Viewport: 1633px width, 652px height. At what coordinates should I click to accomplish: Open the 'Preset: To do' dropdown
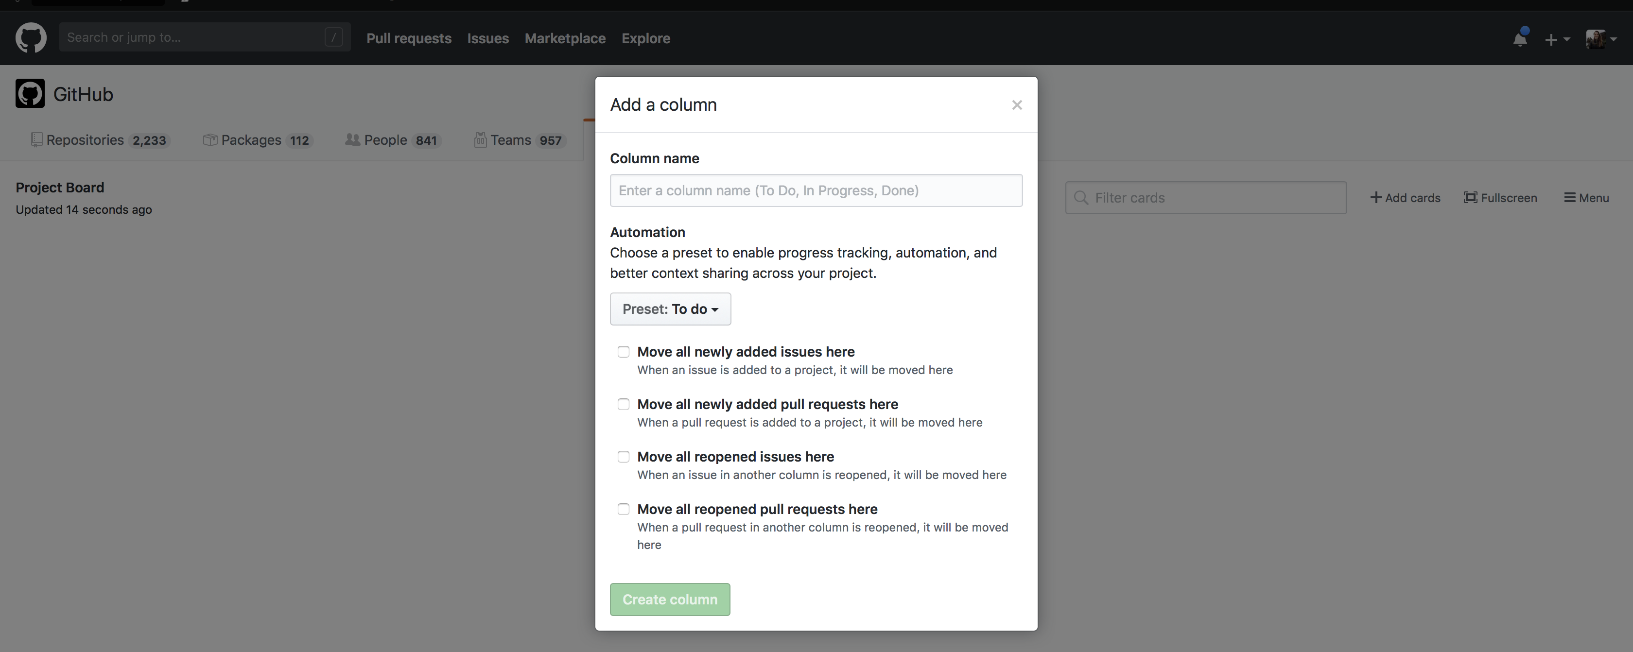point(670,309)
